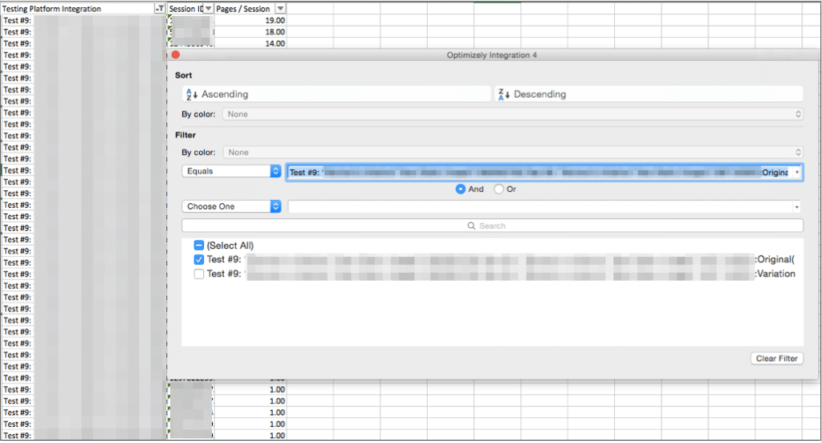Click the empty second filter value field
The height and width of the screenshot is (443, 822).
[x=539, y=206]
